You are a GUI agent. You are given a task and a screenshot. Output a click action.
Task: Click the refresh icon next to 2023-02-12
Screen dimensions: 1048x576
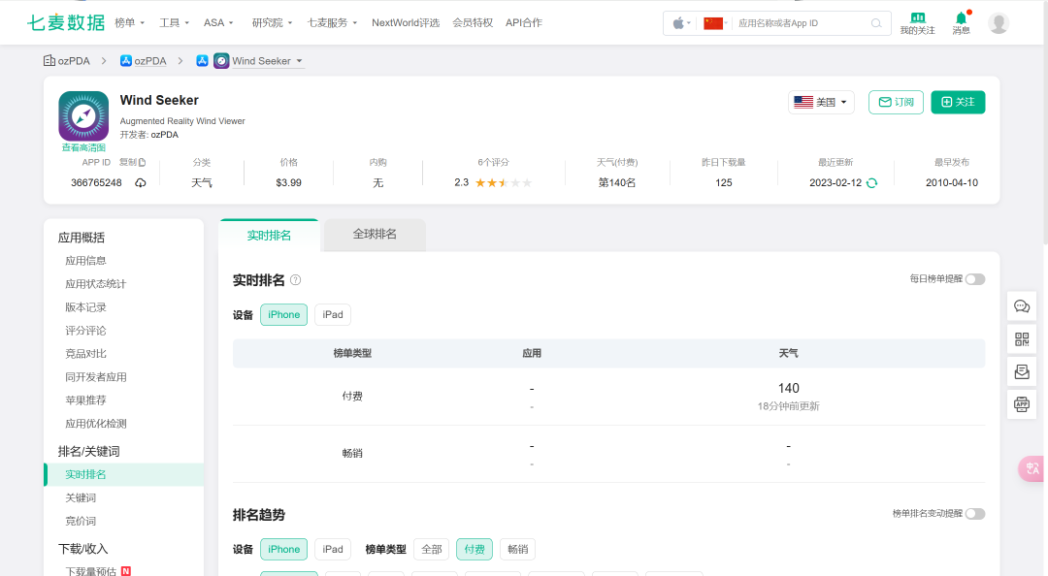click(x=871, y=183)
